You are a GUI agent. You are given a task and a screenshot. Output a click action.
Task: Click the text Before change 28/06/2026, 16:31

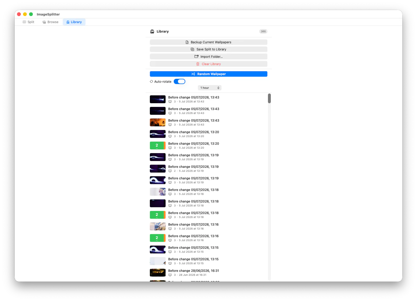pyautogui.click(x=194, y=271)
